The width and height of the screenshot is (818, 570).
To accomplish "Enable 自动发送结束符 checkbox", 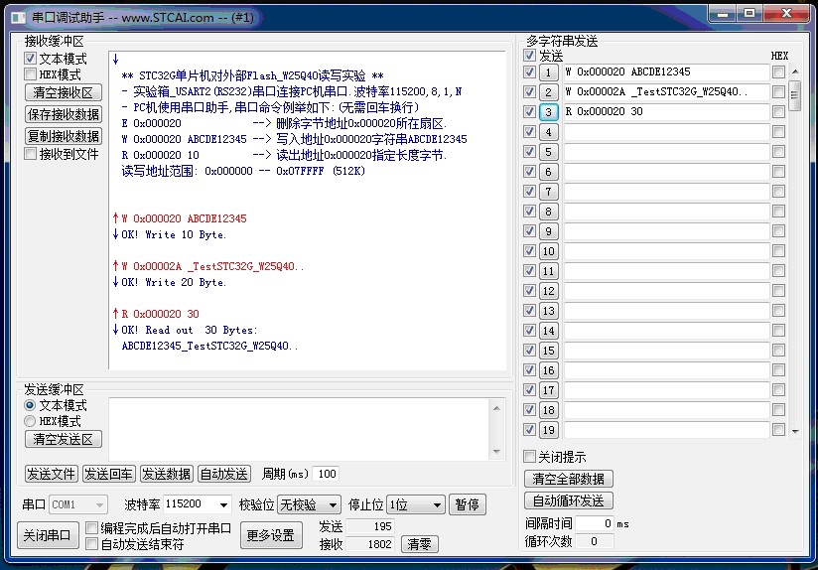I will click(x=91, y=544).
